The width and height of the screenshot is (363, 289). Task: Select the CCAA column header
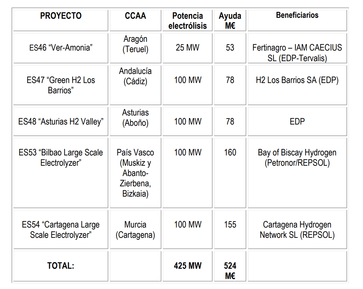pyautogui.click(x=135, y=20)
